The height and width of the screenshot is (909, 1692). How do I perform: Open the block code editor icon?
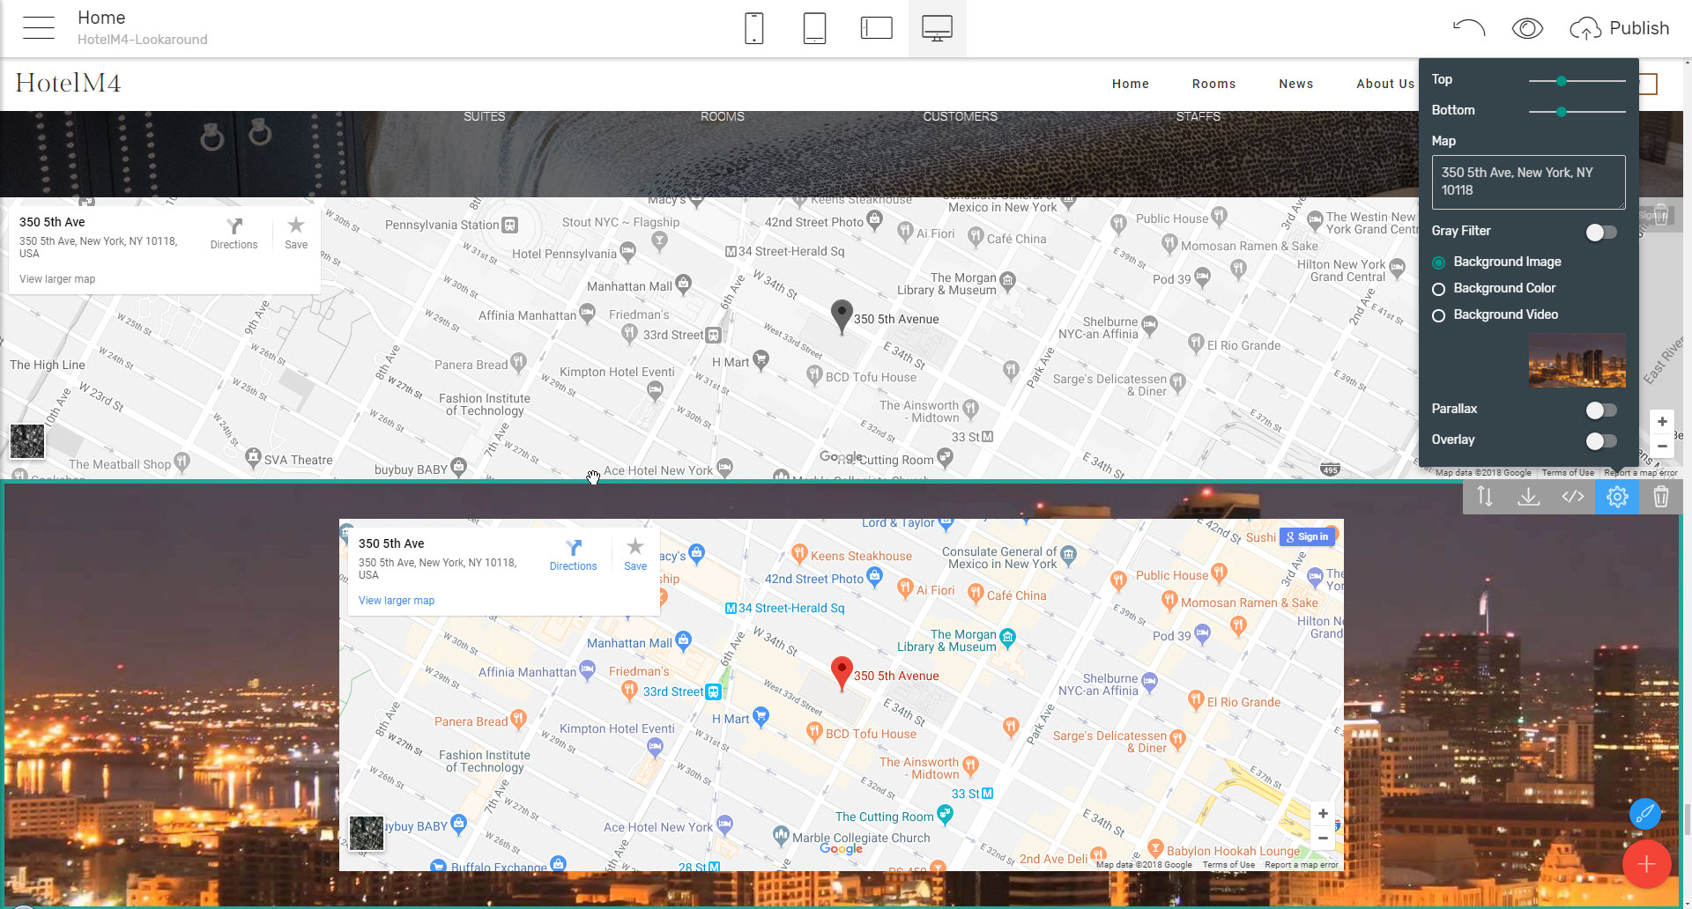click(x=1573, y=497)
